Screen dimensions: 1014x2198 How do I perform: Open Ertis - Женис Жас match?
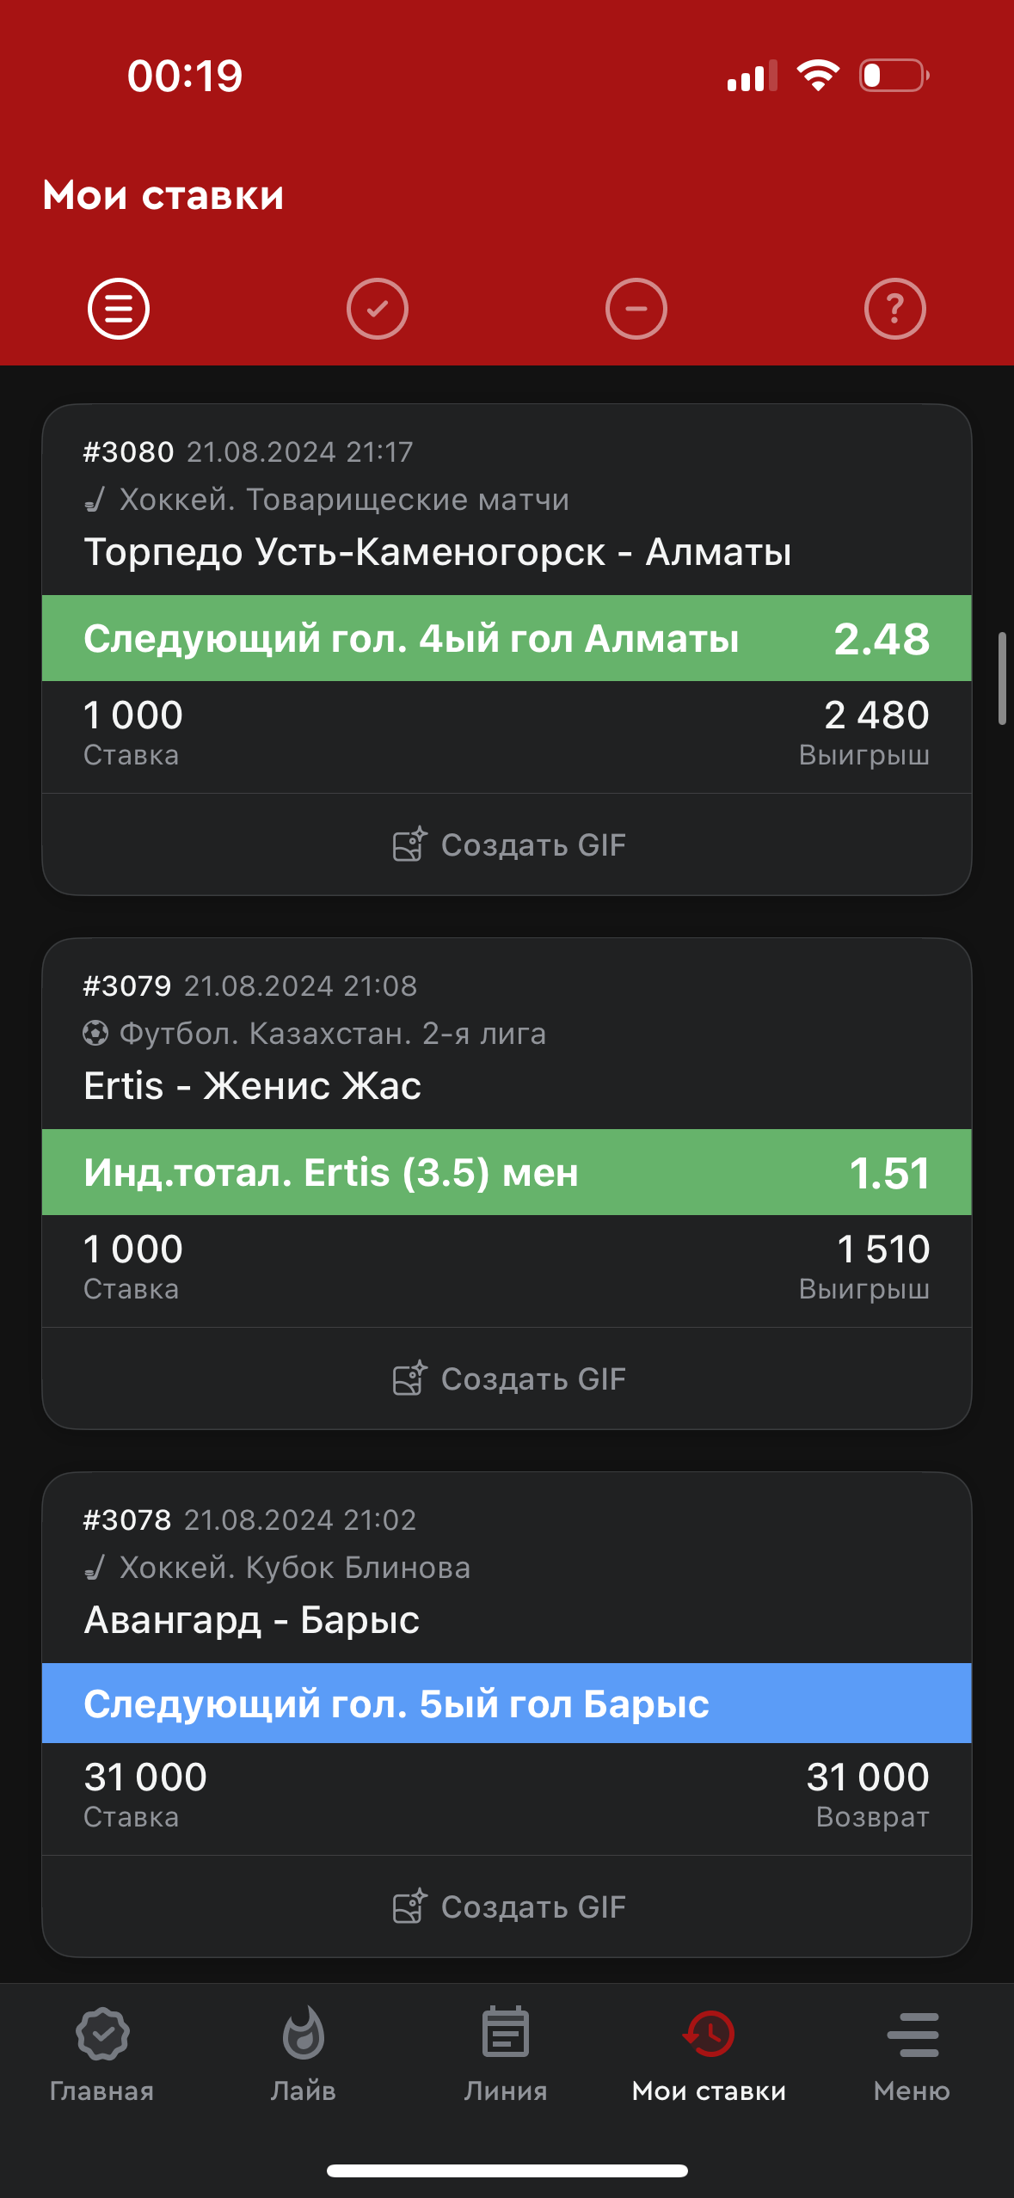pos(252,1086)
